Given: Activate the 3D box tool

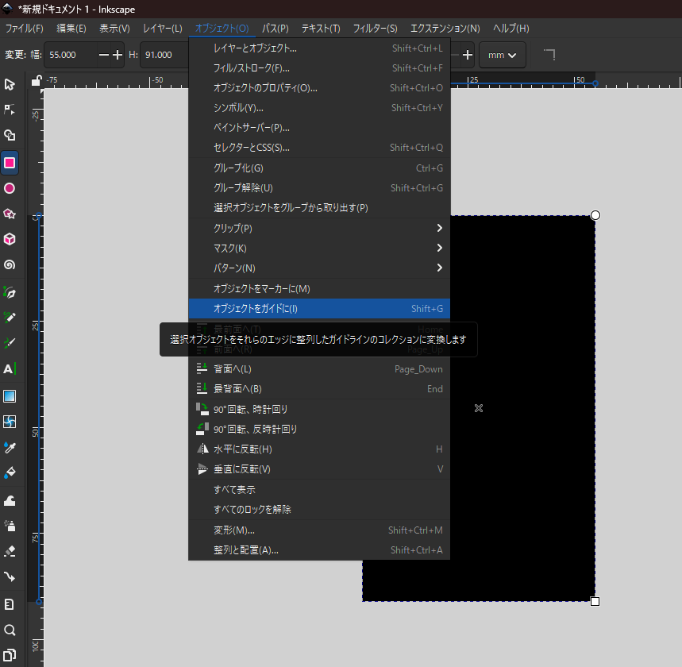Looking at the screenshot, I should pyautogui.click(x=10, y=239).
